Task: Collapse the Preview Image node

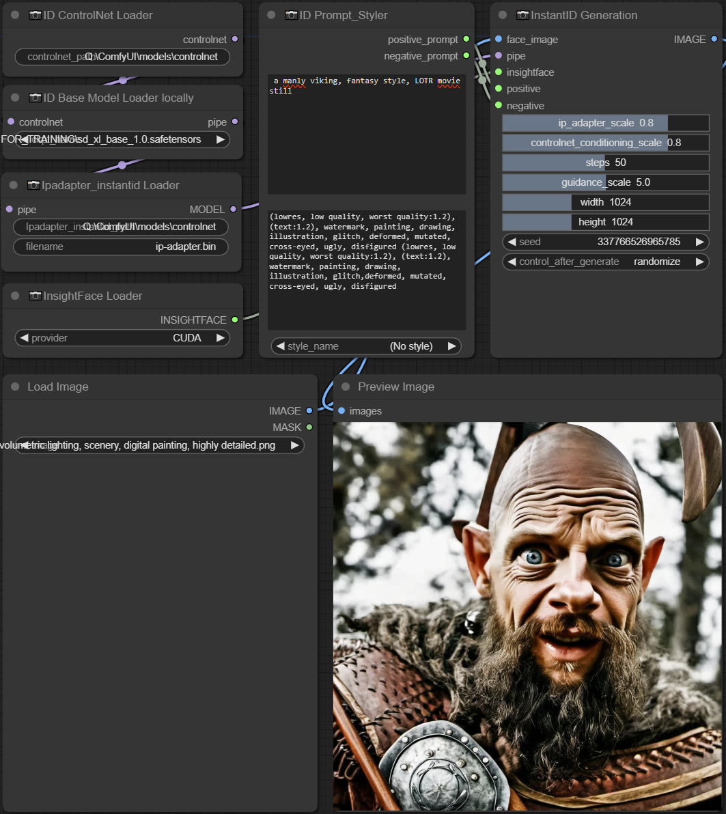Action: click(346, 387)
